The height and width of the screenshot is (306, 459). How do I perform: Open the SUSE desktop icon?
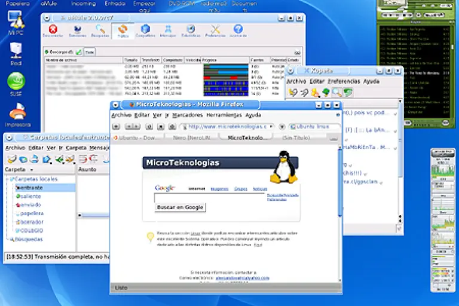[x=16, y=81]
